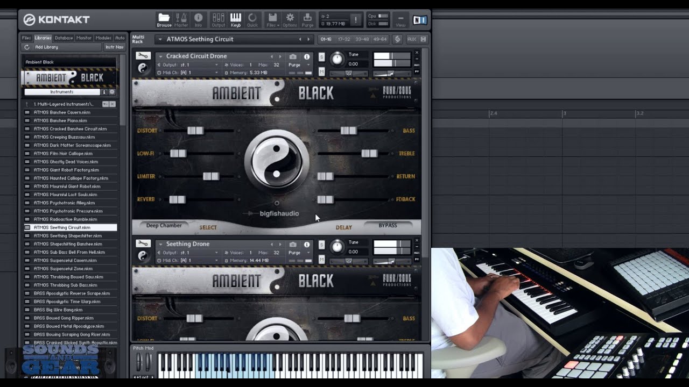Click the global Purge icon in toolbar

(x=307, y=20)
